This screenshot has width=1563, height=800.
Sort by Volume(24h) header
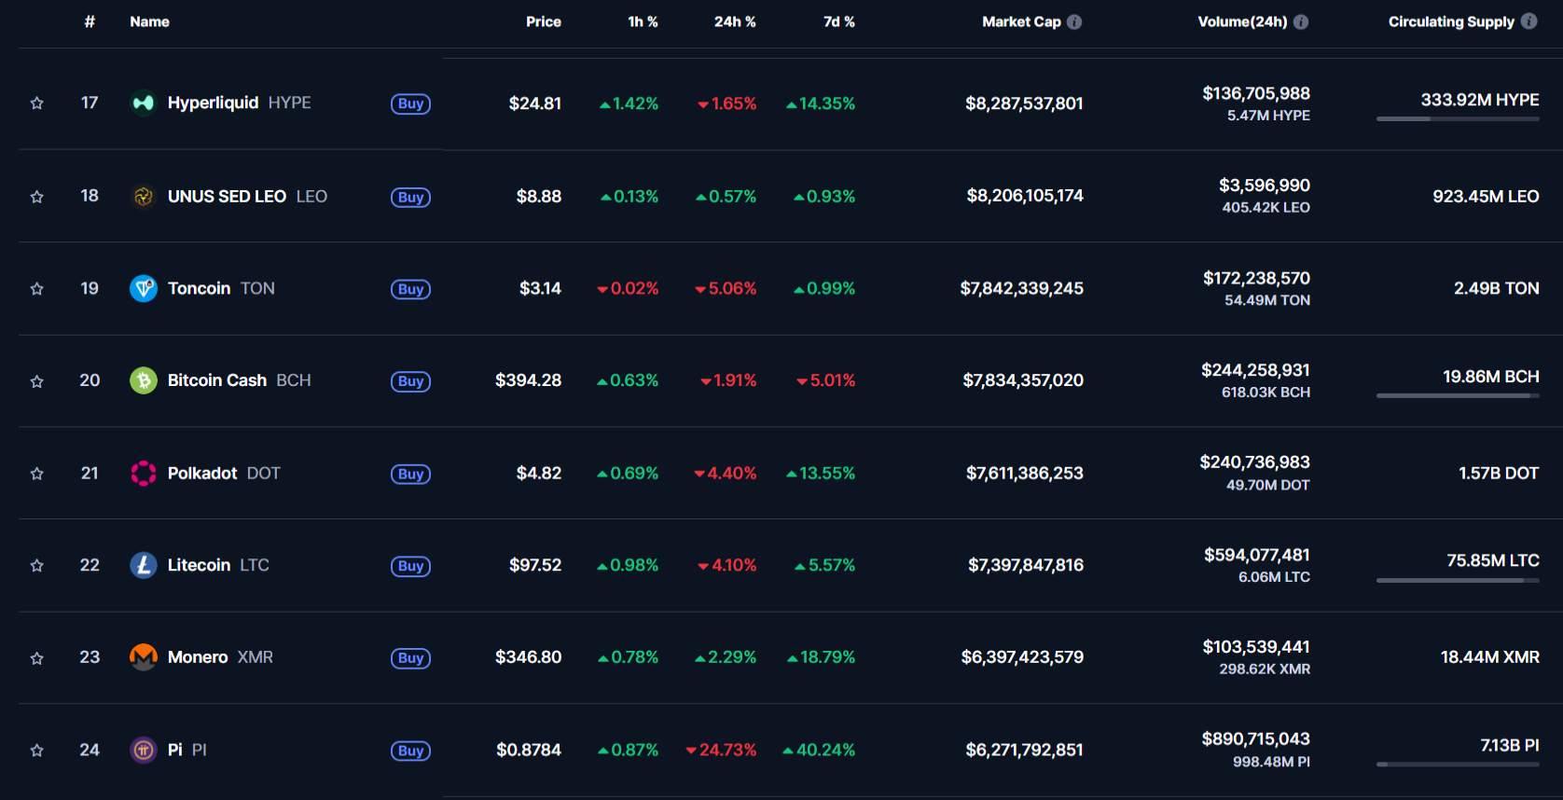coord(1242,21)
